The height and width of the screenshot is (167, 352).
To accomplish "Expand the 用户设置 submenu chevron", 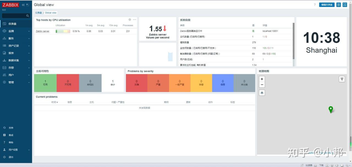I will 29,150.
